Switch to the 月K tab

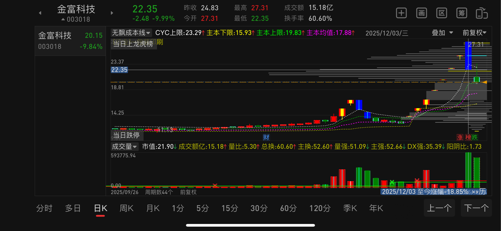(153, 208)
